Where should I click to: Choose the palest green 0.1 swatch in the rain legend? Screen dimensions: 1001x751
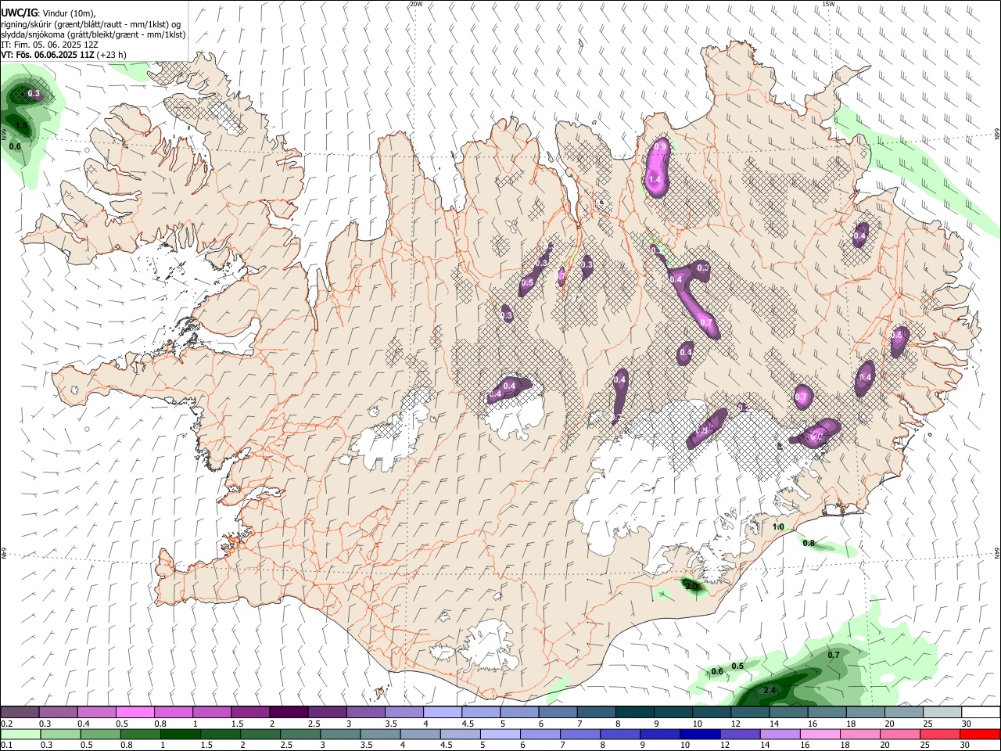20,734
